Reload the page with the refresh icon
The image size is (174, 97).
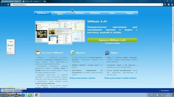click(8, 5)
